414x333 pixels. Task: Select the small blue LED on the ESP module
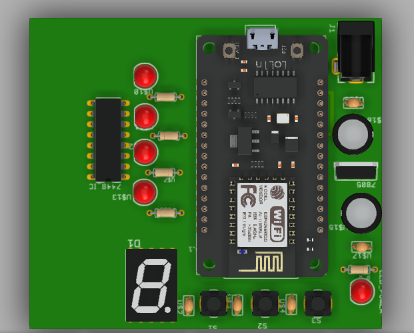coord(242,252)
